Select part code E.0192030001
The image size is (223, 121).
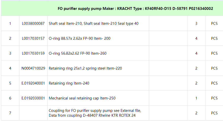click(33, 98)
